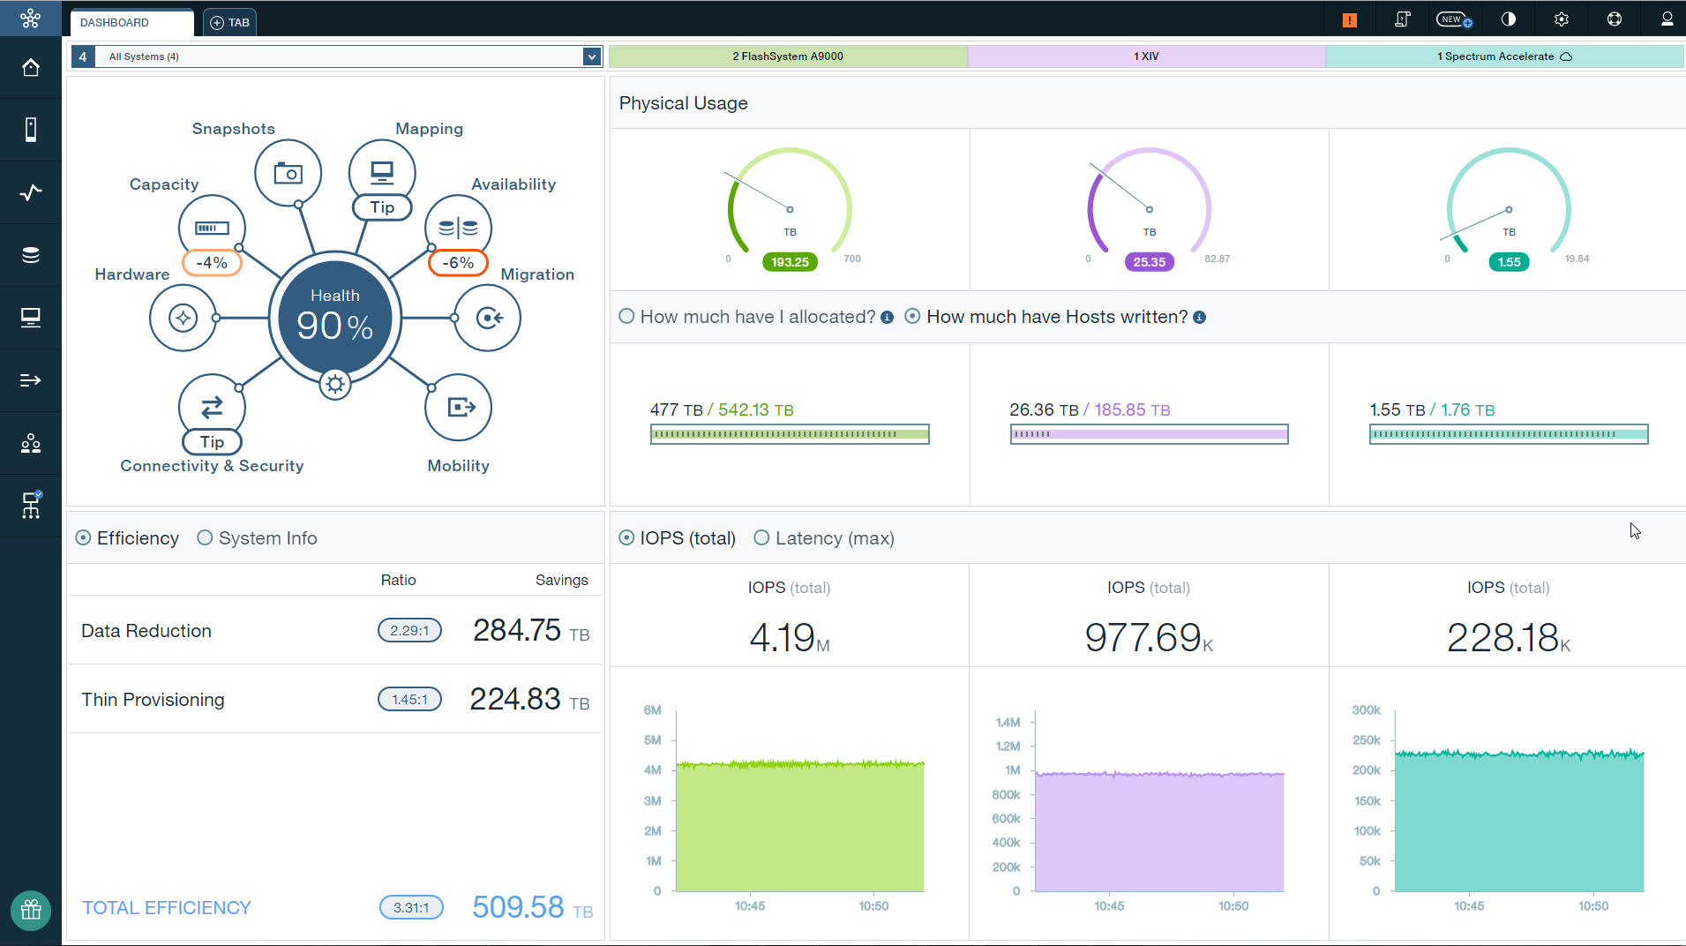1686x946 pixels.
Task: Click the Availability -6% badge
Action: pos(458,263)
